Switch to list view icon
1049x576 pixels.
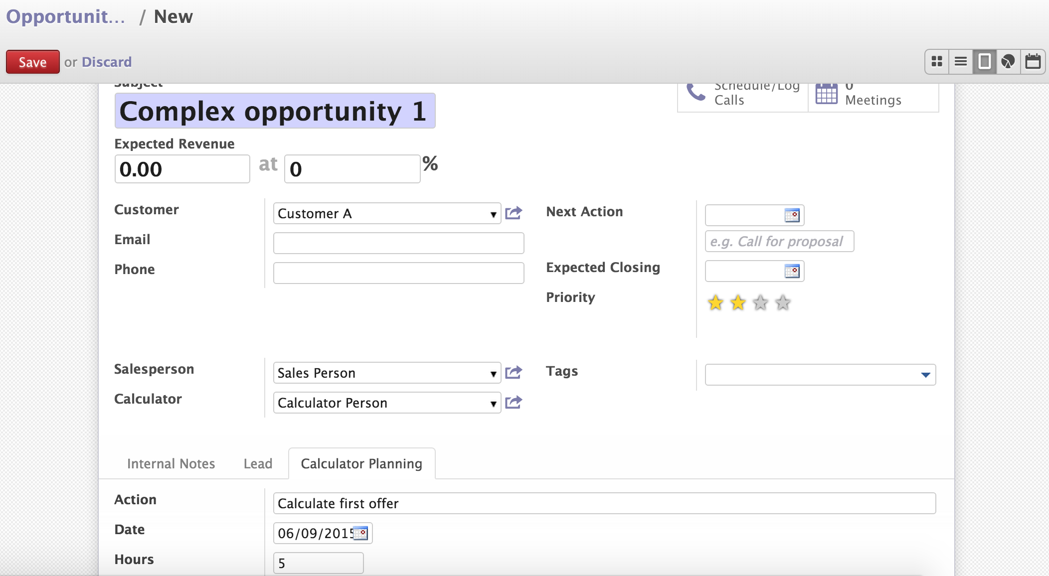click(x=961, y=62)
